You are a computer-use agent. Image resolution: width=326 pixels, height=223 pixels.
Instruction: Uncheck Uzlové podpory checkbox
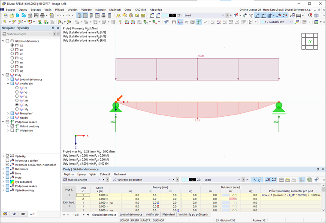point(12,126)
